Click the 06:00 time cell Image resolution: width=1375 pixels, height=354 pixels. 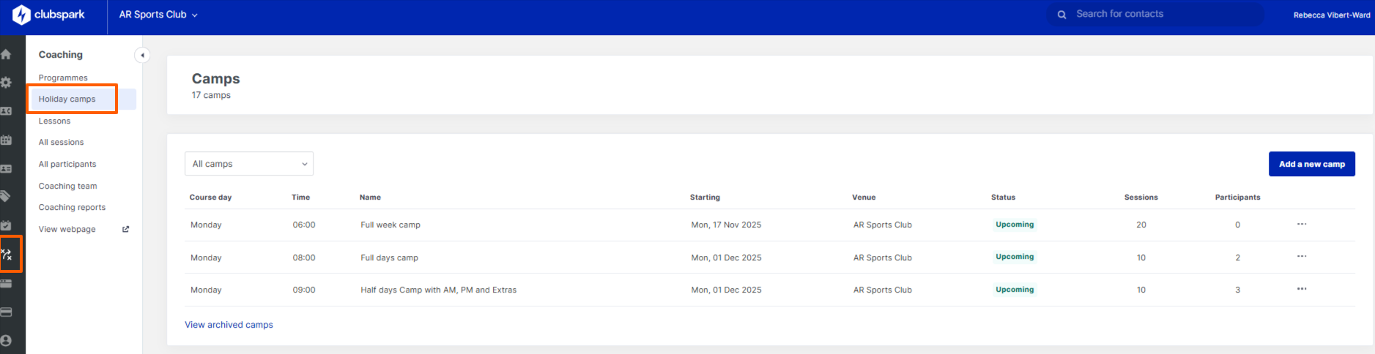[304, 225]
